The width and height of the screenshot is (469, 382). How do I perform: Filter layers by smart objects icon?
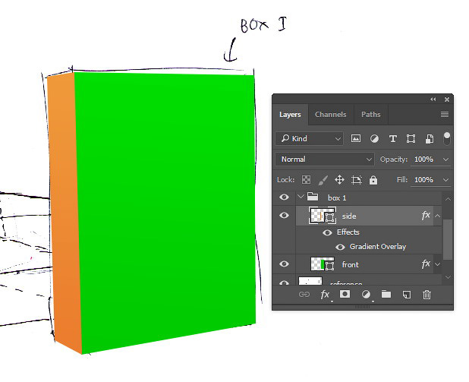point(430,139)
